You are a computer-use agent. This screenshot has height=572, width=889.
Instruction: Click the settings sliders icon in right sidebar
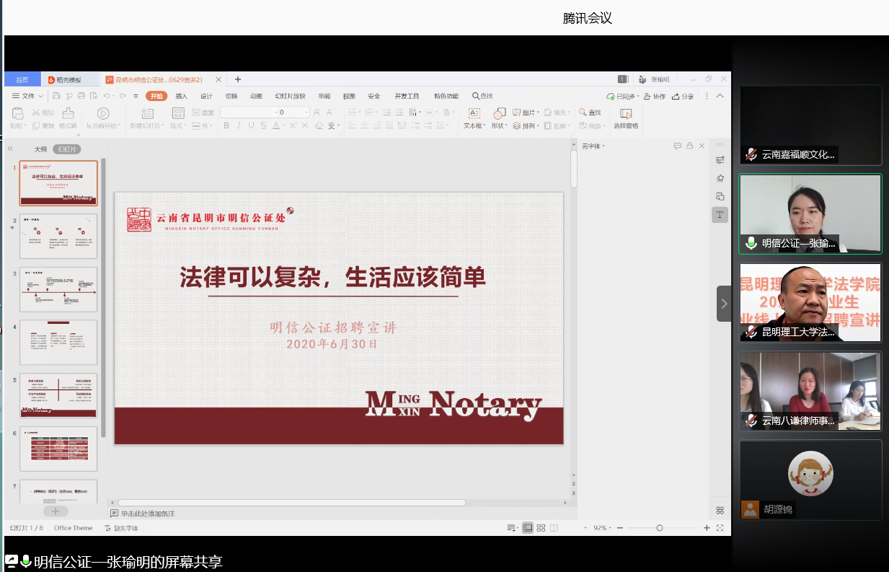pos(720,160)
